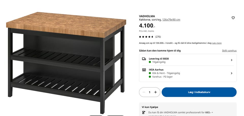Image resolution: width=244 pixels, height=116 pixels.
Task: Add VADHOLMA to favorites with heart icon
Action: 233,18
